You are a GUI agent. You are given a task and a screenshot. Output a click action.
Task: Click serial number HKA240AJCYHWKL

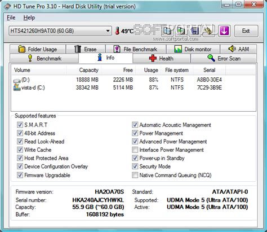pos(98,200)
